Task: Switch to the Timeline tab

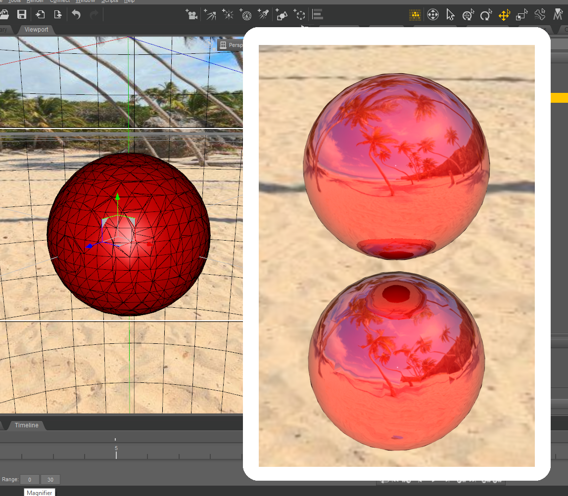Action: tap(26, 425)
